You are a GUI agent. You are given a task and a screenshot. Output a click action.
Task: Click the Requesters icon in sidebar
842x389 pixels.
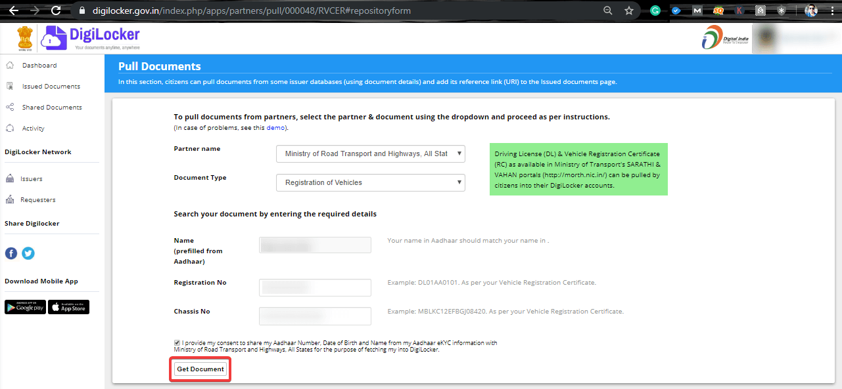[x=9, y=199]
